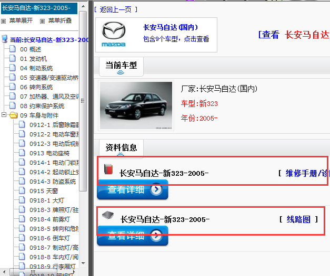Open tree item 0914-2 起动锁止

(x=54, y=172)
